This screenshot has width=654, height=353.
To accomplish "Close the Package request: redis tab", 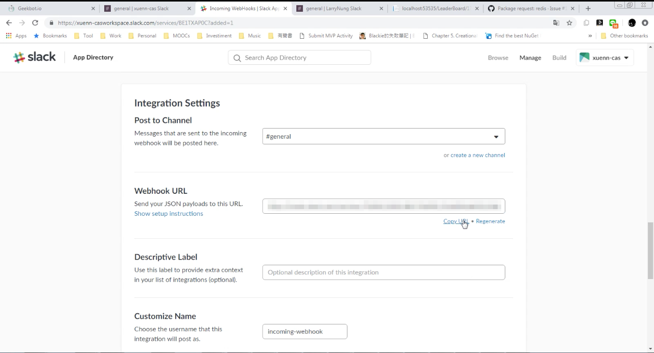I will pos(573,9).
